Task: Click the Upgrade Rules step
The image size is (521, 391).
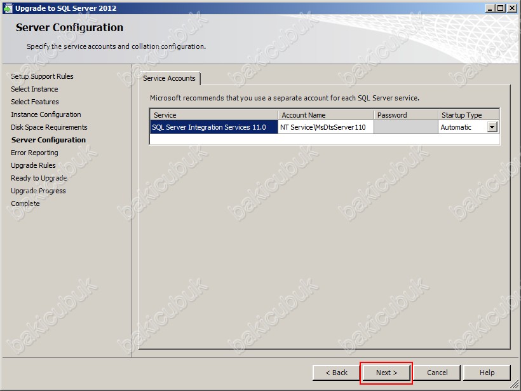Action: click(33, 165)
